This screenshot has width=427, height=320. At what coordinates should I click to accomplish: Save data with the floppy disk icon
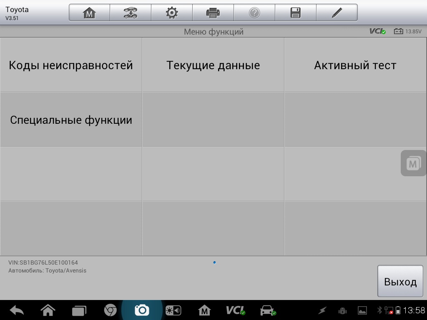coord(295,13)
